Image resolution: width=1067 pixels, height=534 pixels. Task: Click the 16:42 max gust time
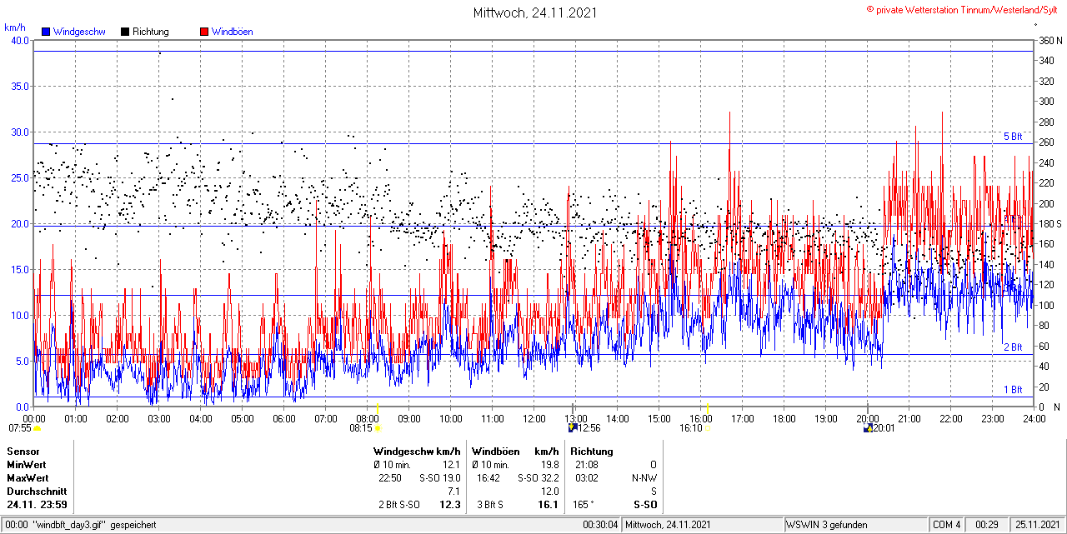click(488, 478)
